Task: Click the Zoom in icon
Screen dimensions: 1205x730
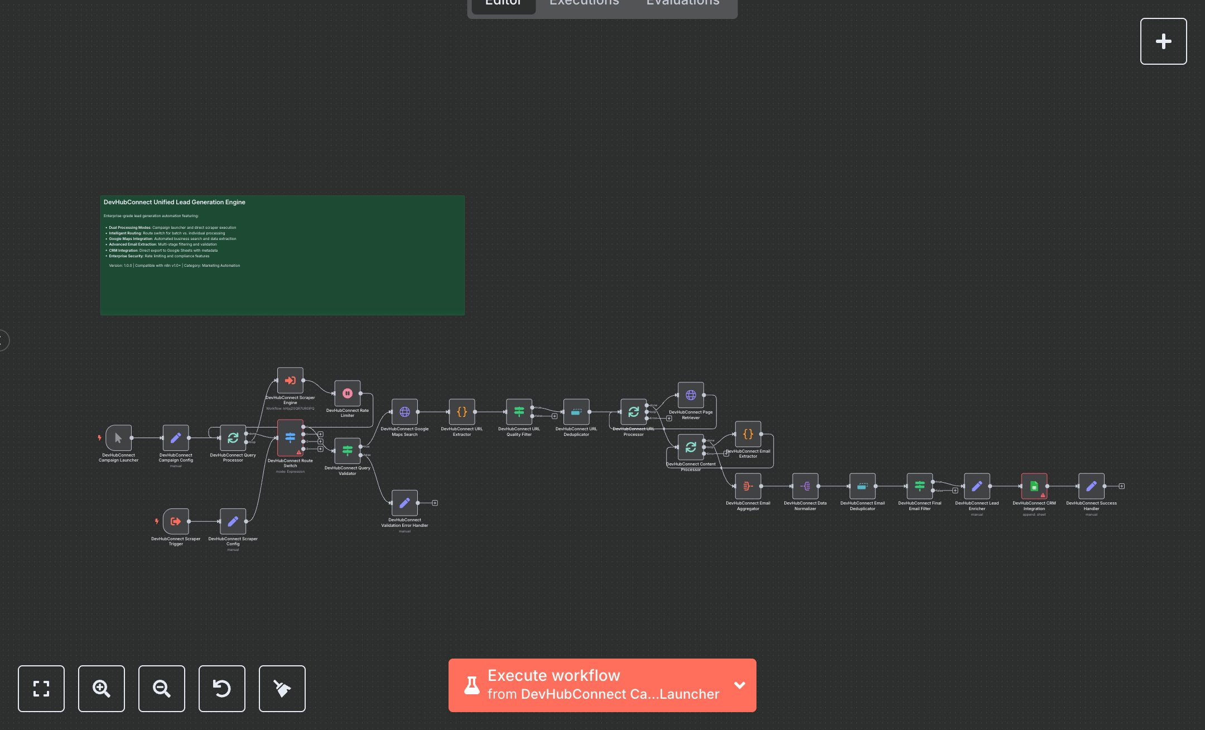Action: tap(101, 689)
